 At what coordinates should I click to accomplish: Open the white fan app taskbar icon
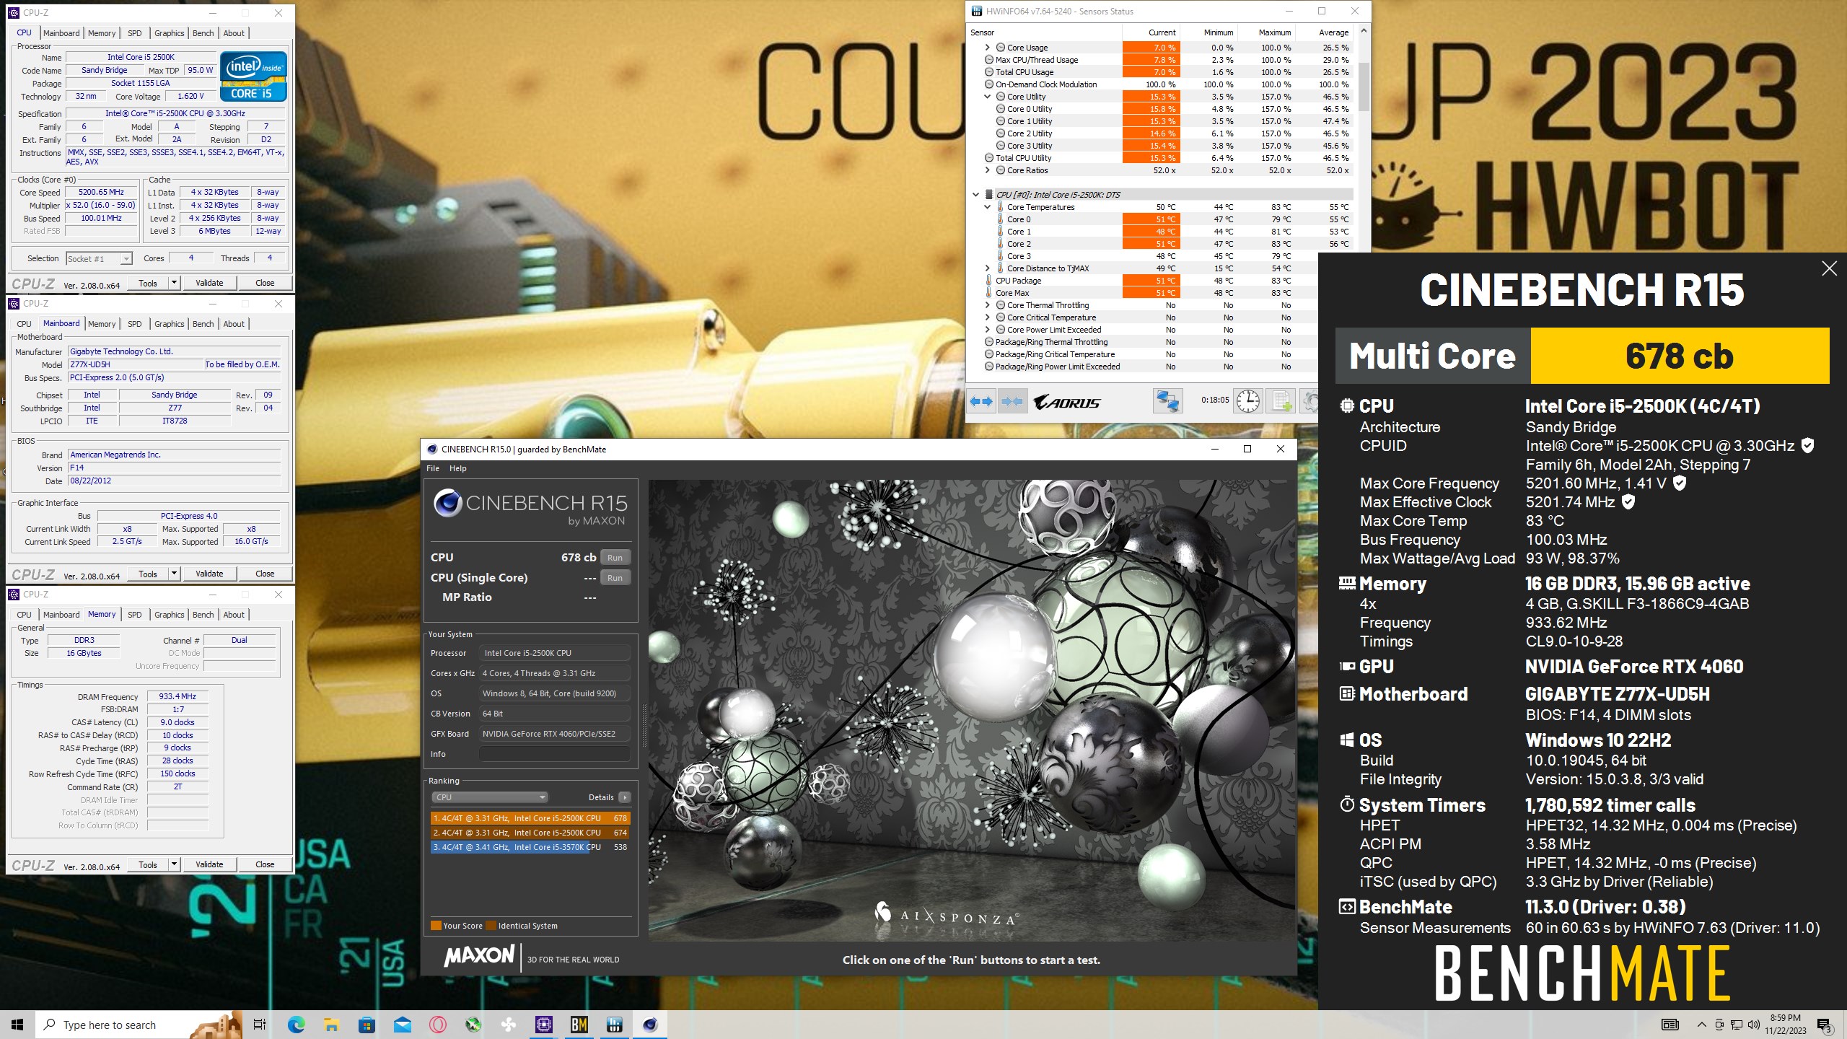[509, 1025]
